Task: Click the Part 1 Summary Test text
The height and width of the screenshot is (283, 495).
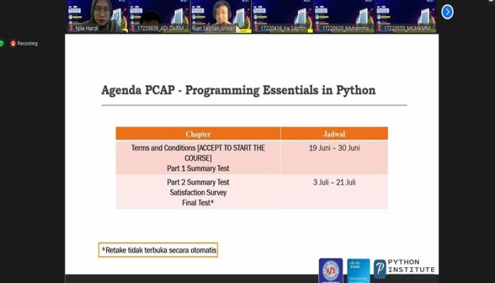Action: [x=198, y=168]
